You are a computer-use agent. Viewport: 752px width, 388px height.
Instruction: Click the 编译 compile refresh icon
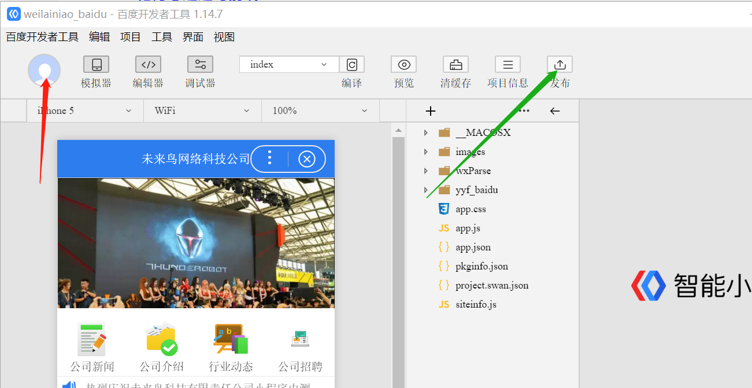(351, 65)
